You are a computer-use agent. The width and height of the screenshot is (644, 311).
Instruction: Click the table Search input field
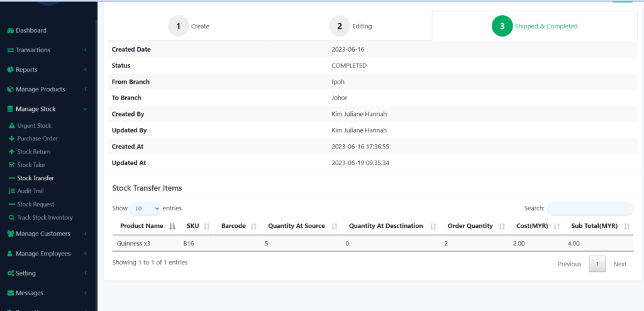(590, 208)
